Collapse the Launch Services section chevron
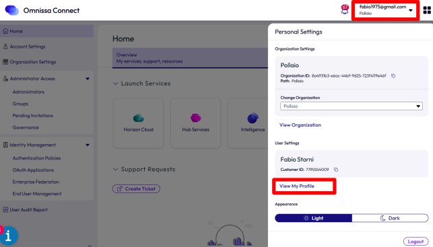The width and height of the screenshot is (433, 247). click(x=115, y=83)
